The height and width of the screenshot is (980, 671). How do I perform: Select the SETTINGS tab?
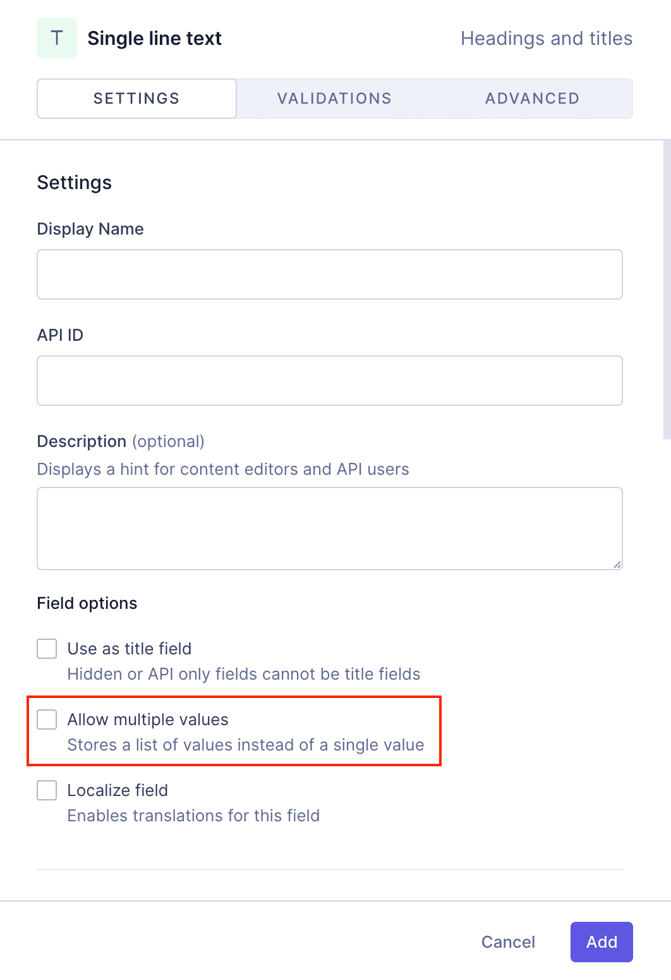[136, 99]
